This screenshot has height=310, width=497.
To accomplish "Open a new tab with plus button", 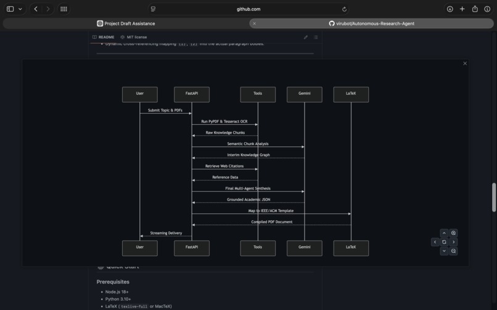I will pyautogui.click(x=462, y=9).
